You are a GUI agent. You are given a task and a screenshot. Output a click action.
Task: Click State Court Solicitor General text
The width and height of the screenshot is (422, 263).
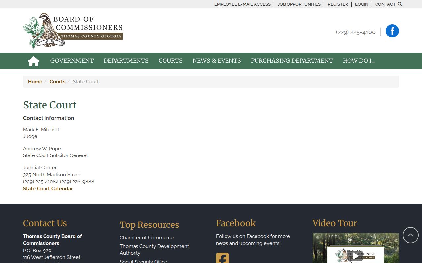tap(55, 155)
